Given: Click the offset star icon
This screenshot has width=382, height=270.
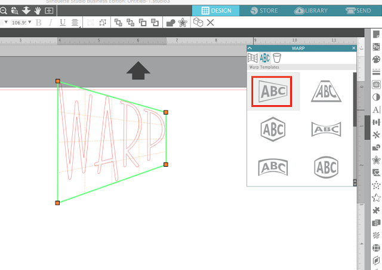Looking at the screenshot, I should pyautogui.click(x=183, y=23).
